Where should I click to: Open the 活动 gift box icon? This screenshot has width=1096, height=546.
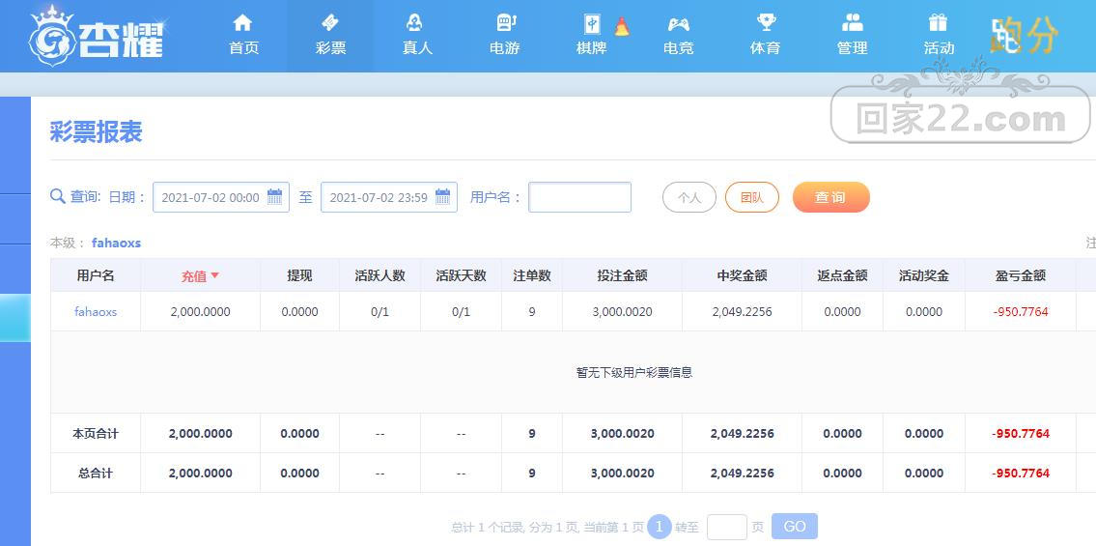938,23
